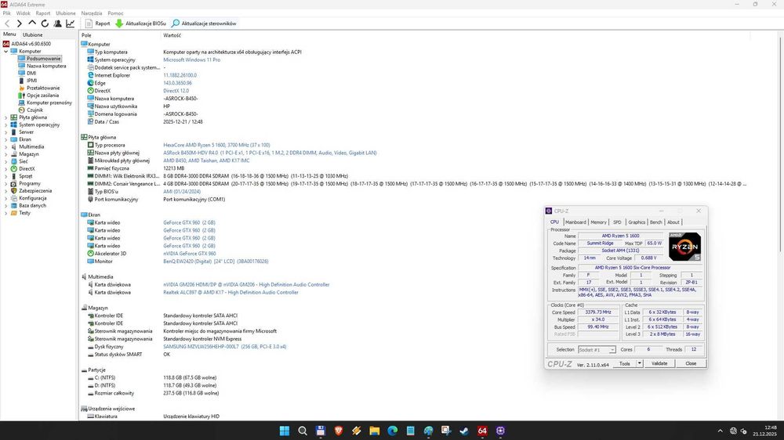Viewport: 784px width, 440px height.
Task: Expand the Płyta główna tree node
Action: pyautogui.click(x=6, y=117)
